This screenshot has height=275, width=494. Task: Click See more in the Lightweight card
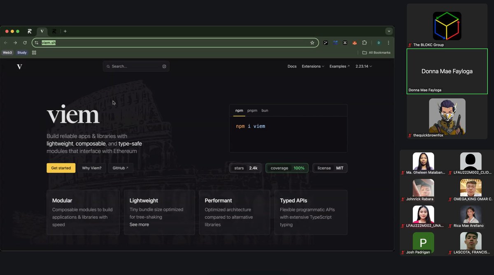click(x=139, y=225)
